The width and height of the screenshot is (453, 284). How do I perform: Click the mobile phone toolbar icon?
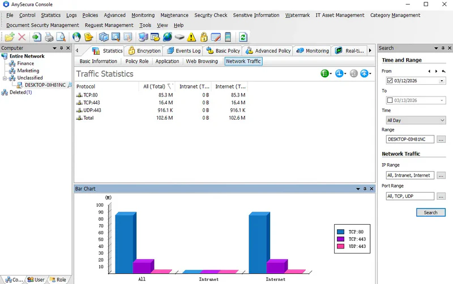(228, 37)
